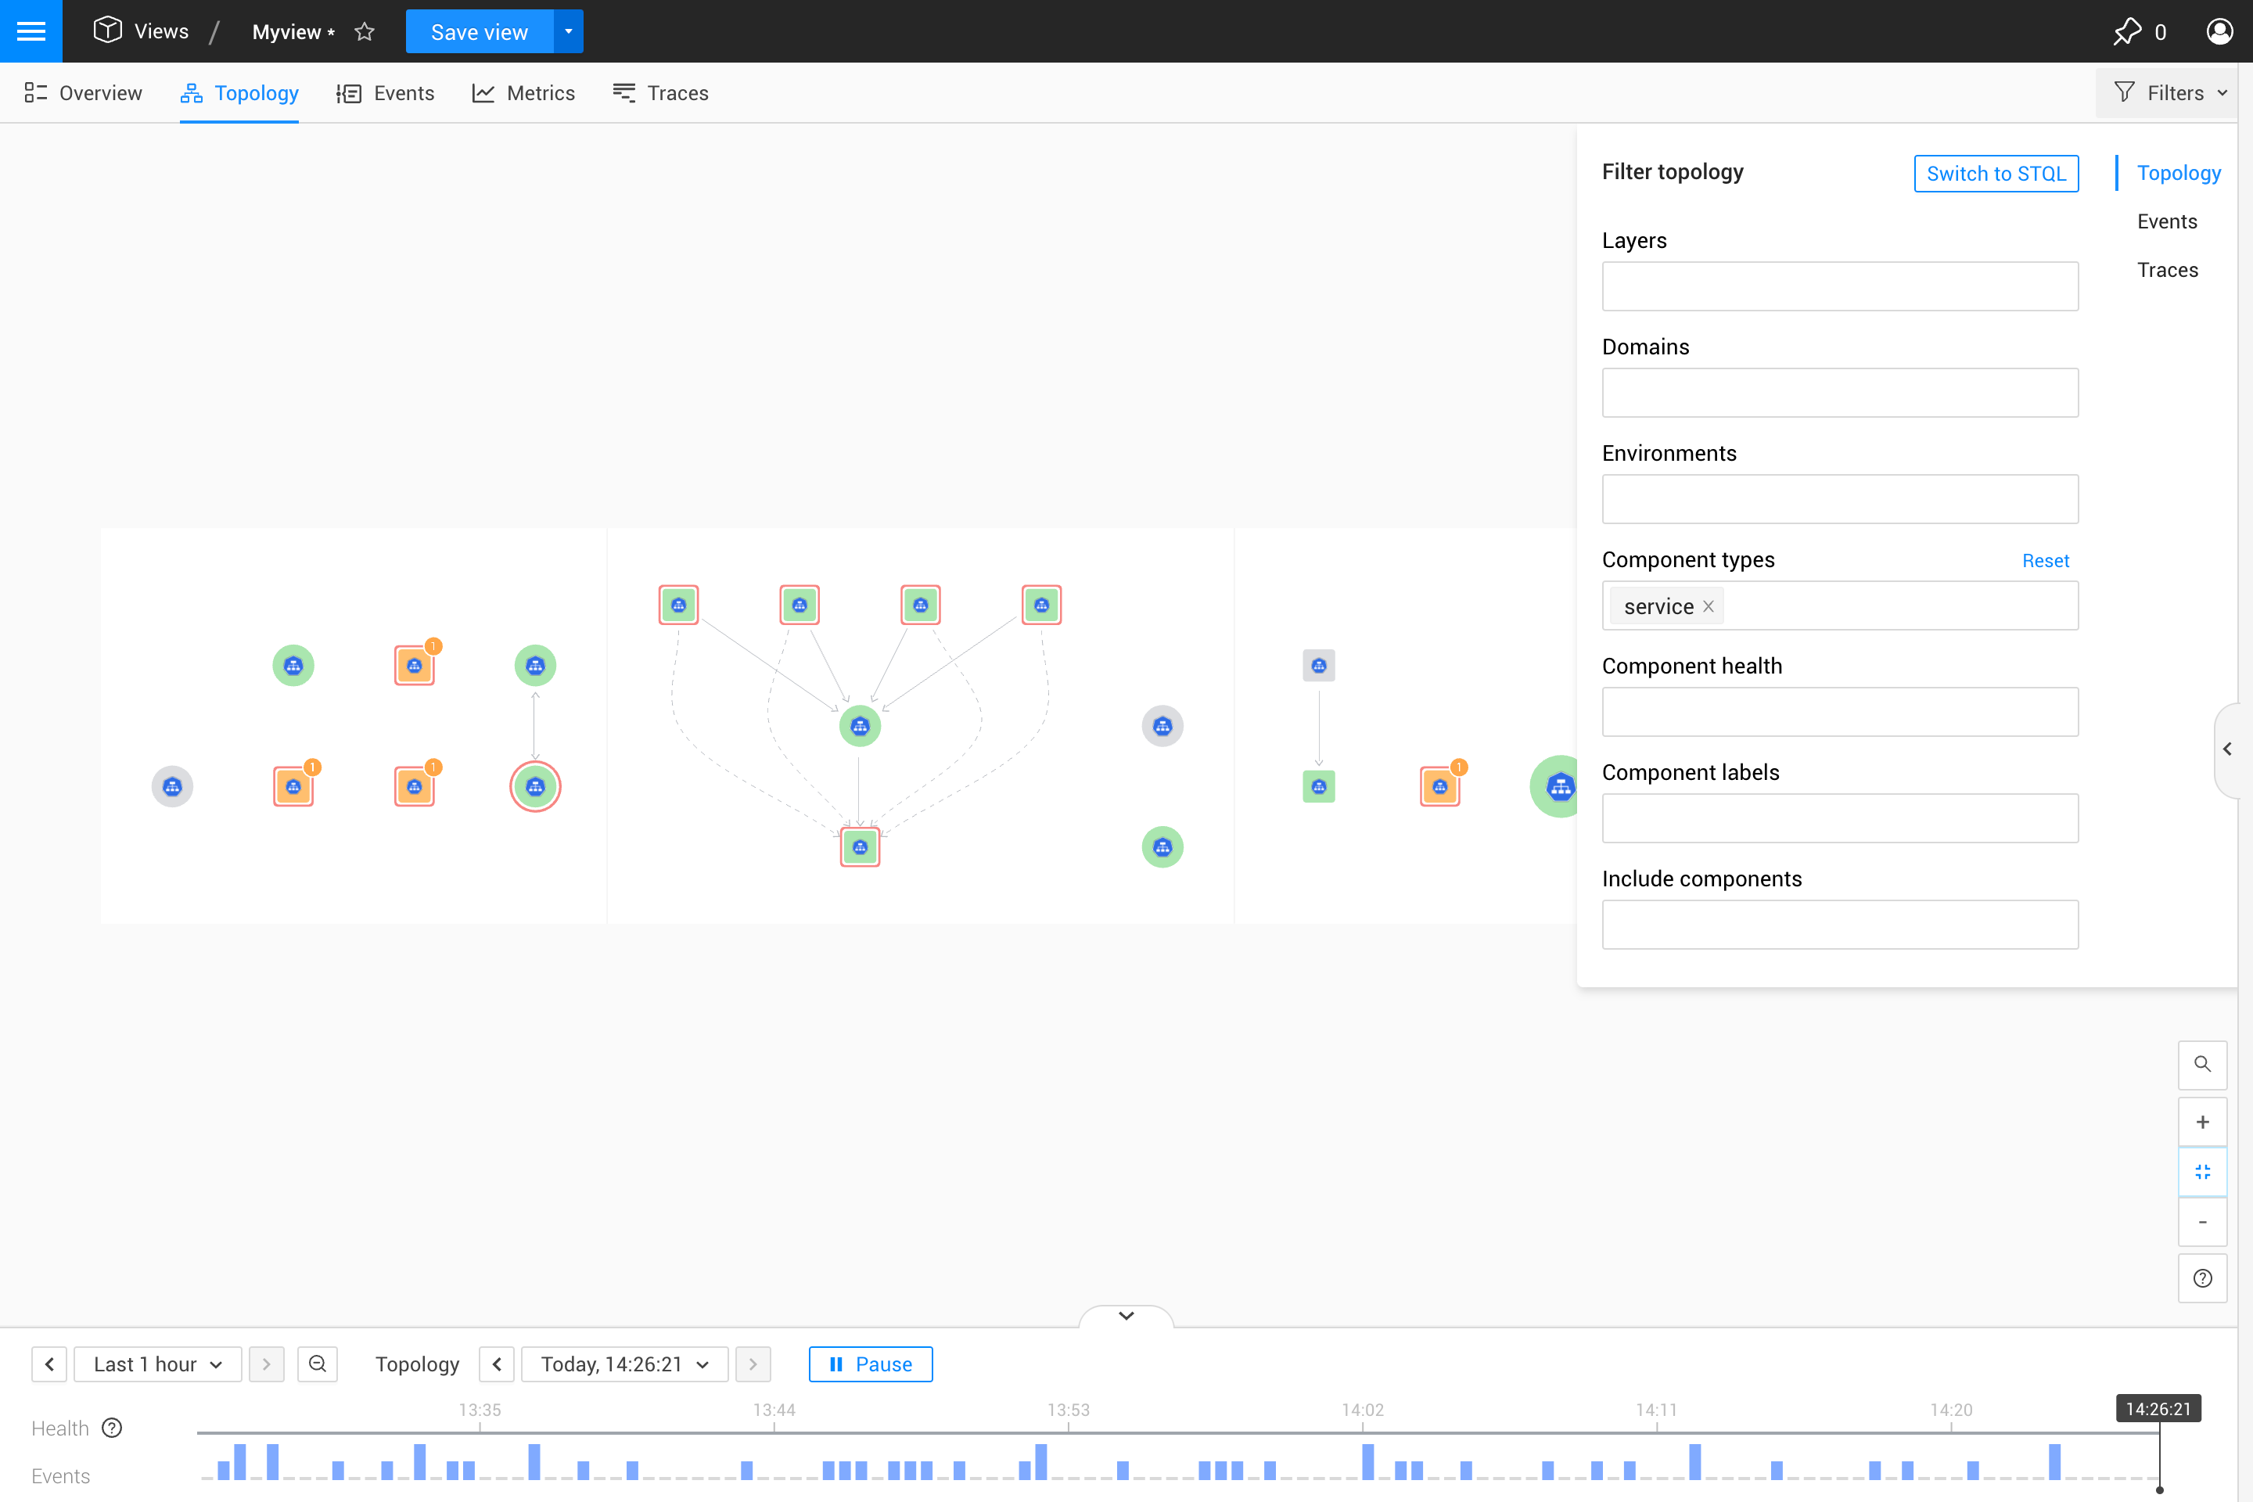This screenshot has height=1502, width=2253.
Task: Click the topology search magnifier icon
Action: [x=2201, y=1064]
